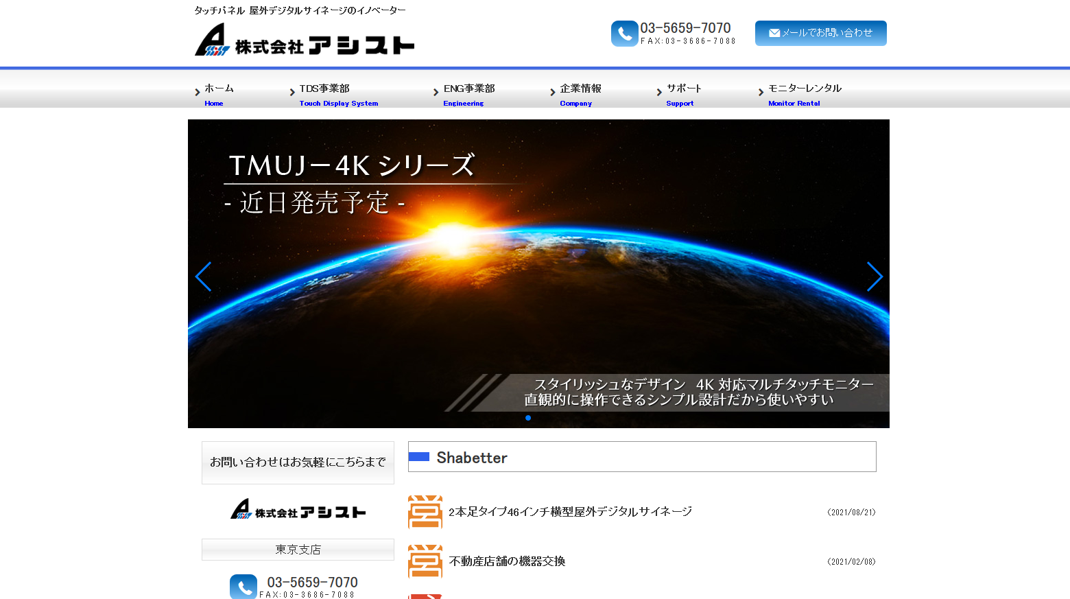Viewport: 1070px width, 599px height.
Task: Click the red news icon at the page bottom
Action: [425, 596]
